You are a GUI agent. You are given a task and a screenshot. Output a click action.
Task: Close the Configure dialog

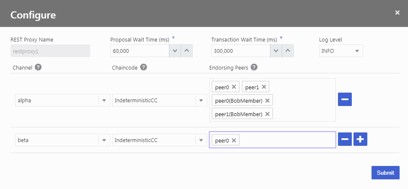397,13
